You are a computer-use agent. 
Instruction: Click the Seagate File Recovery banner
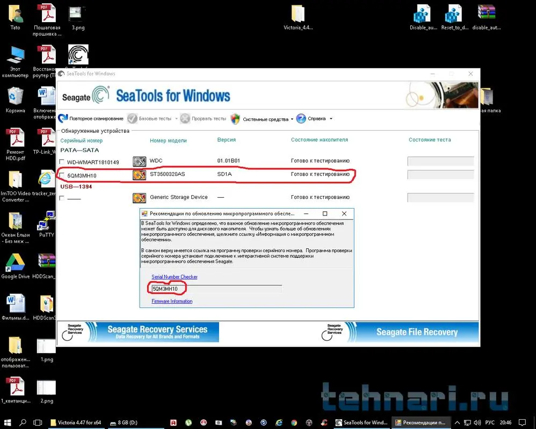tap(398, 332)
